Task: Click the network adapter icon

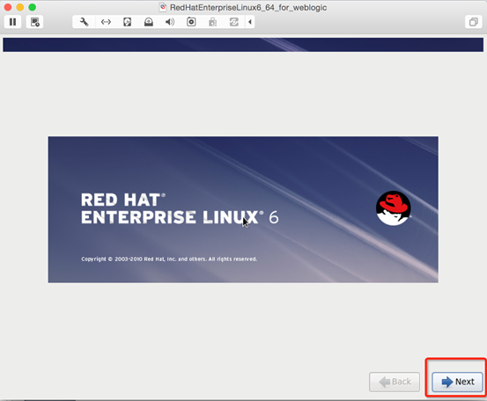Action: 106,22
